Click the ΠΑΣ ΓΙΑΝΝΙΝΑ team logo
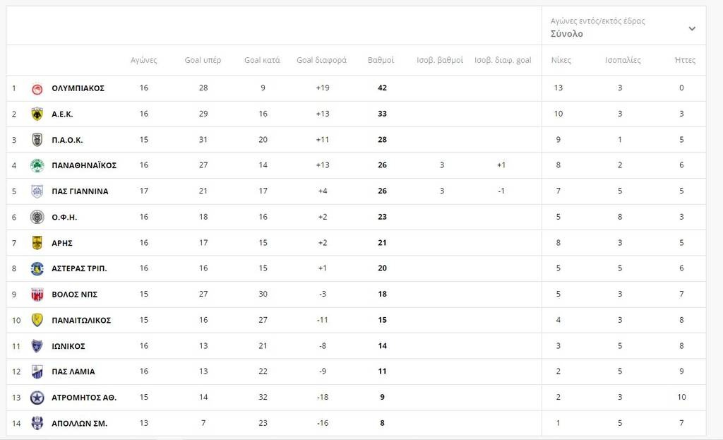Image resolution: width=723 pixels, height=440 pixels. click(37, 191)
